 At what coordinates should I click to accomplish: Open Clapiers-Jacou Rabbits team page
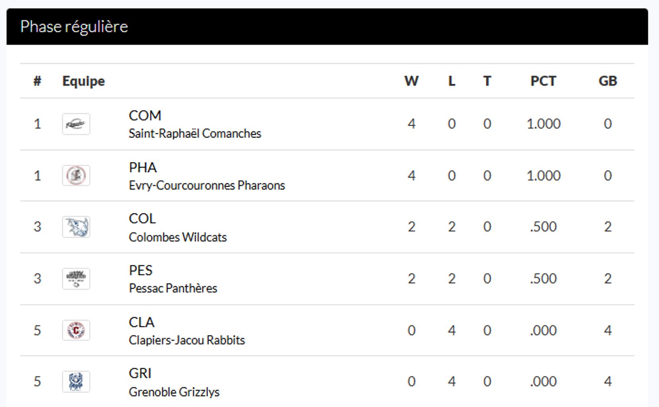(x=187, y=340)
